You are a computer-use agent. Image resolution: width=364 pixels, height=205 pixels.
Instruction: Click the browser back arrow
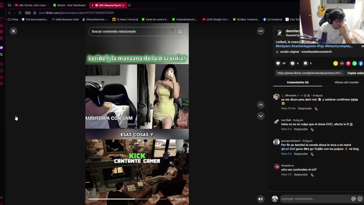[9, 13]
